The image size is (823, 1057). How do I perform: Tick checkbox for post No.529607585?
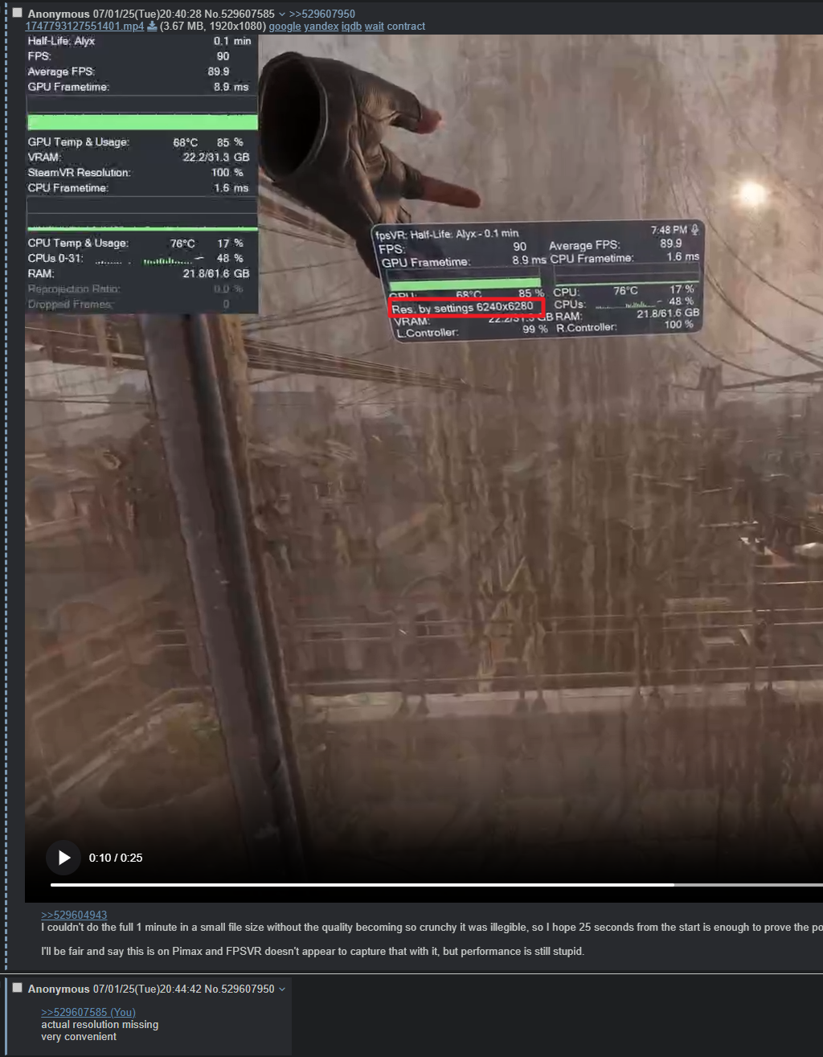(18, 13)
